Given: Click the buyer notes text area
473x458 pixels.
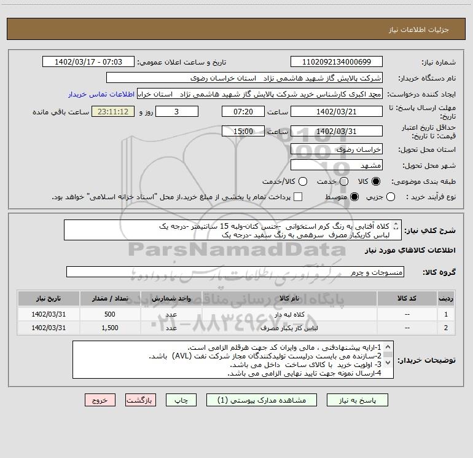Looking at the screenshot, I should 233,360.
